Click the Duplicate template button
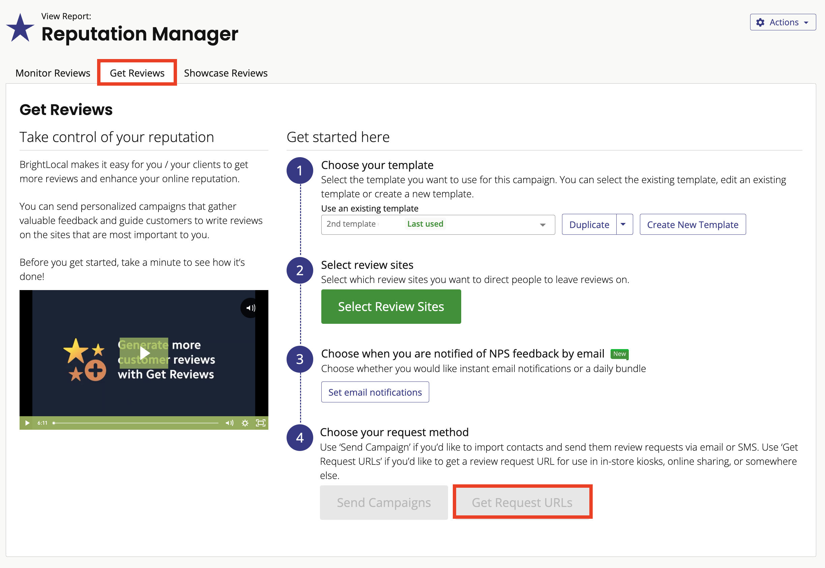The width and height of the screenshot is (825, 568). [589, 225]
